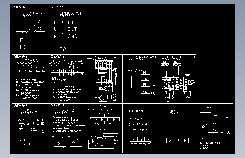
Task: Click the 'U: Output' legend text
Action: click(x=25, y=144)
